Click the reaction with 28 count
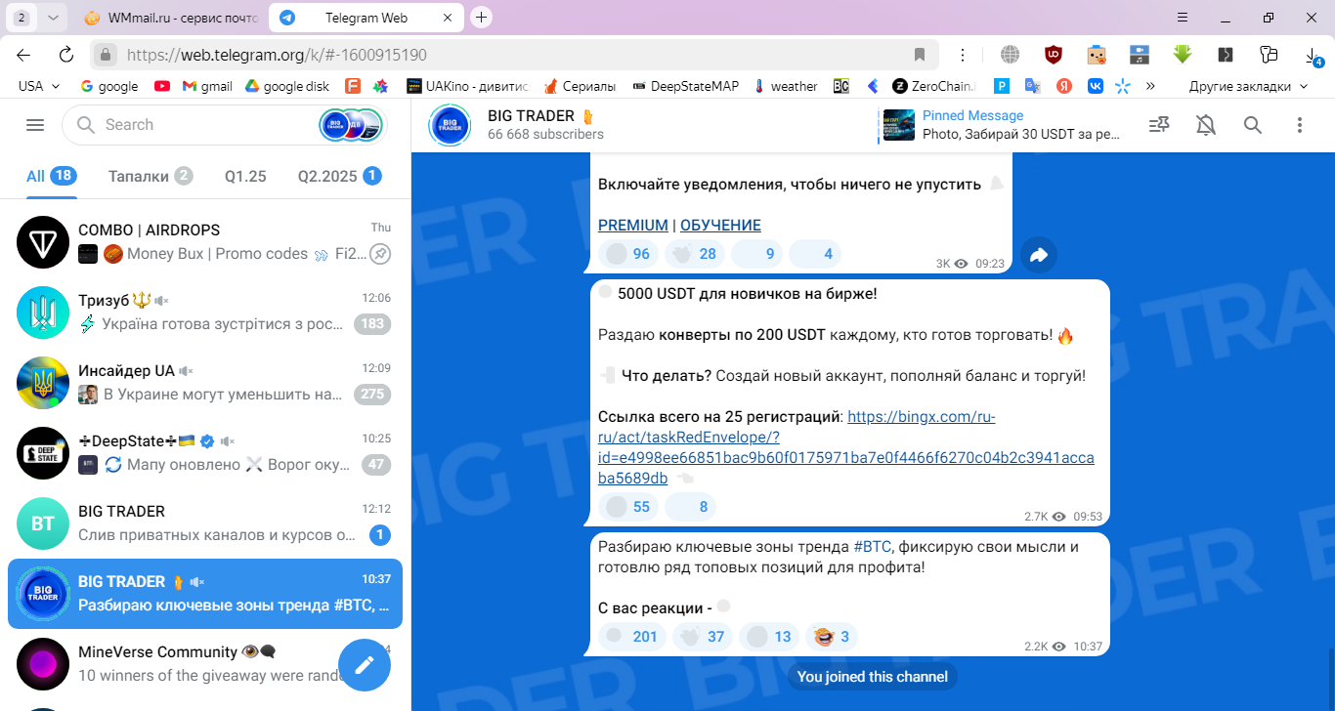Screen dimensions: 1335x711 [695, 254]
